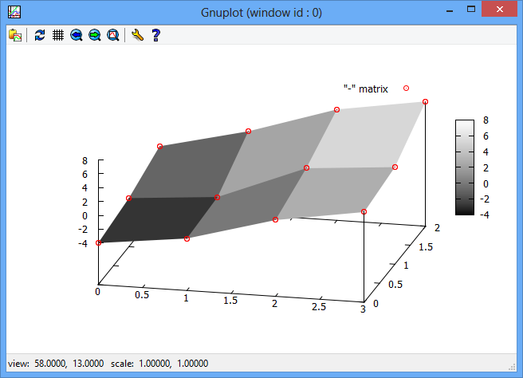Click the replot refresh icon
The height and width of the screenshot is (378, 523).
coord(40,35)
